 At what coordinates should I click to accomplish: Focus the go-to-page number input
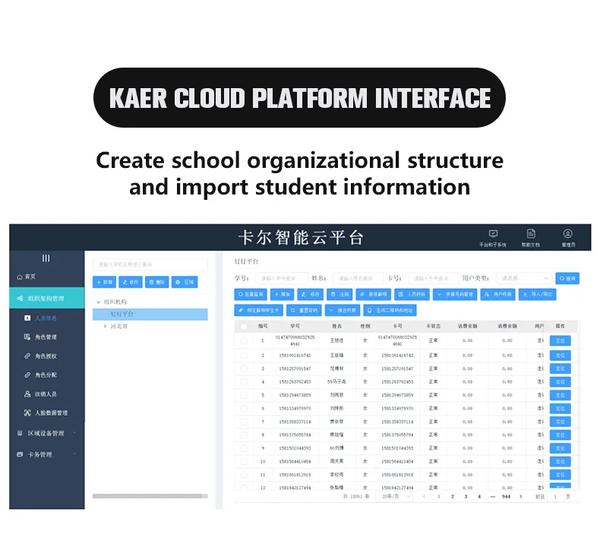[555, 497]
